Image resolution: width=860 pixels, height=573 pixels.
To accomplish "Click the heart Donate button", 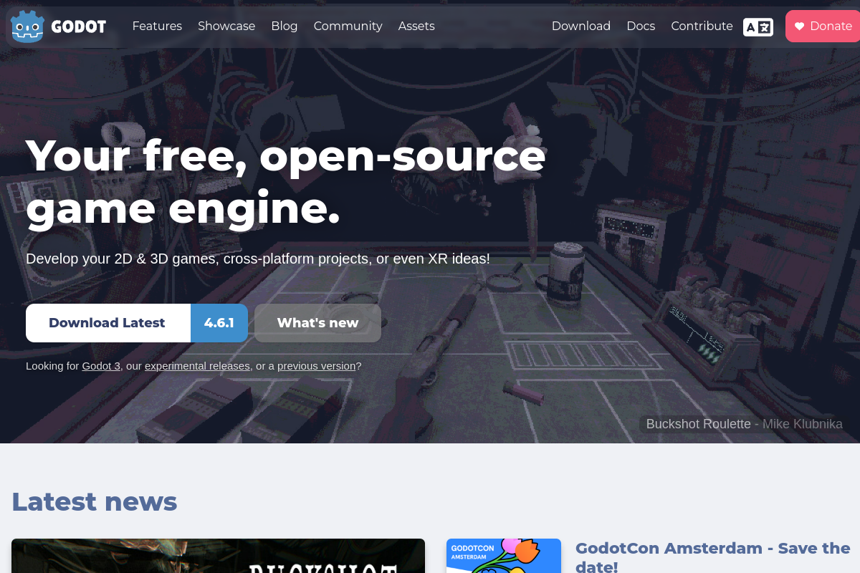I will [x=823, y=26].
